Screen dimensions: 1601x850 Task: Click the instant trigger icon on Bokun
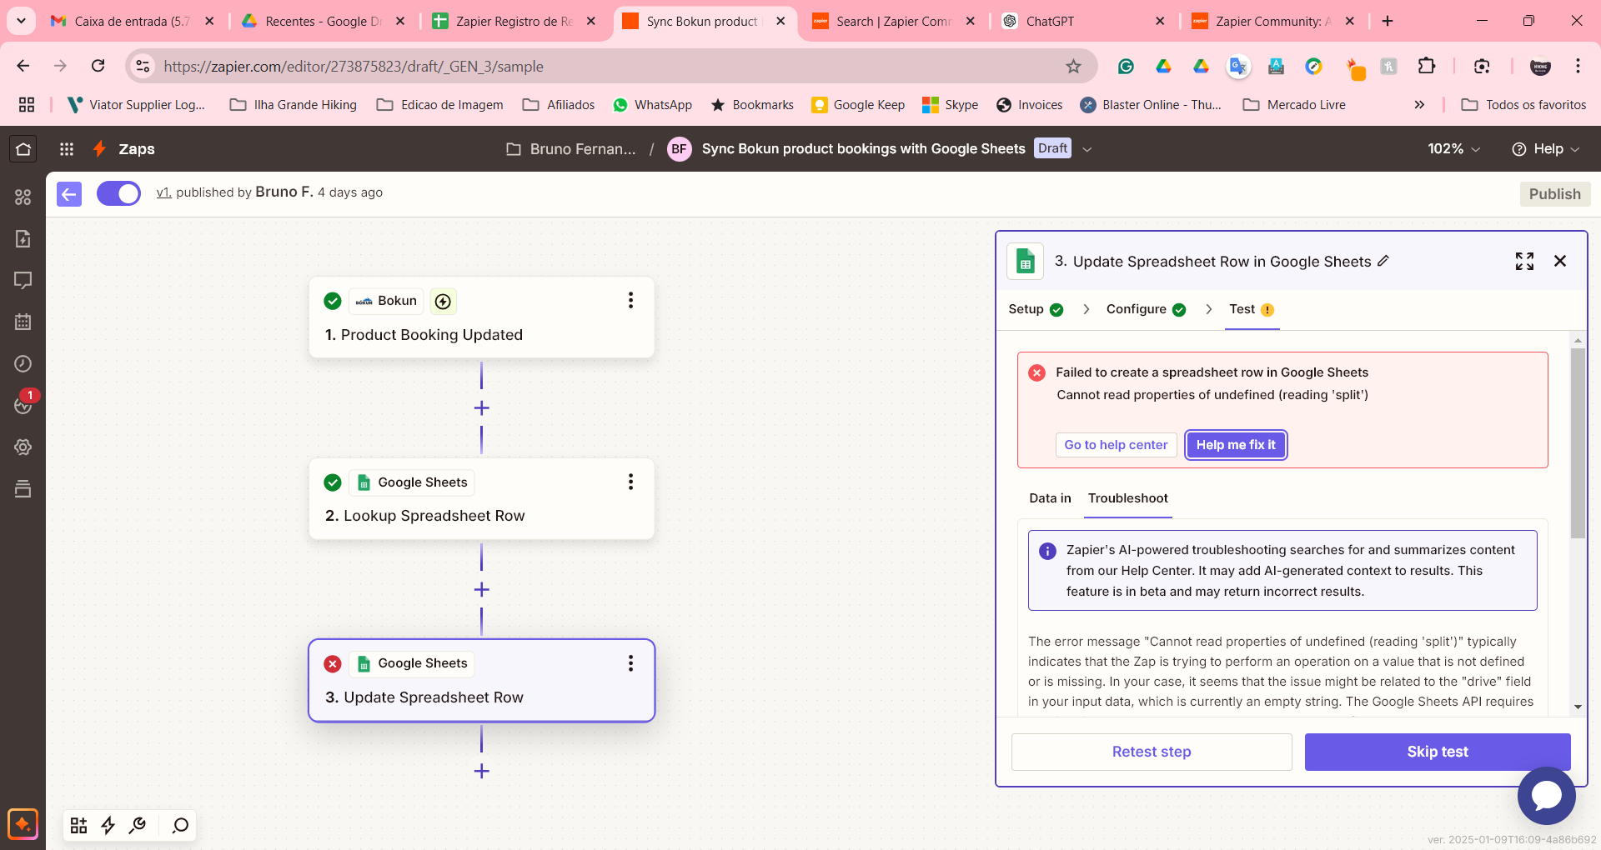pyautogui.click(x=444, y=301)
